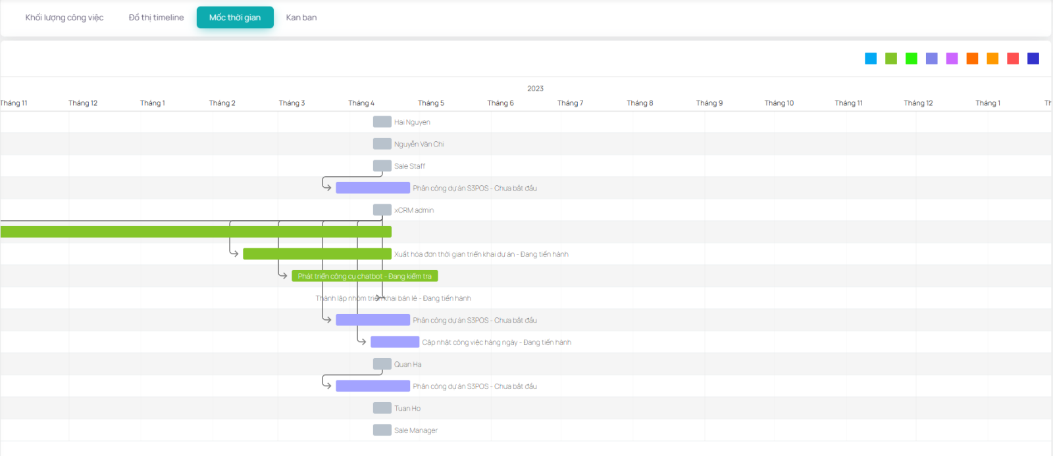The width and height of the screenshot is (1053, 456).
Task: Pick the pink-purple color swatch
Action: pyautogui.click(x=952, y=58)
